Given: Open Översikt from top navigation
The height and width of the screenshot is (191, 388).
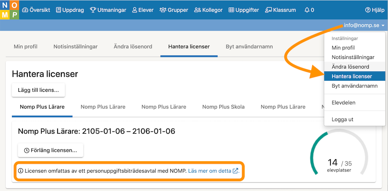Looking at the screenshot, I should (x=36, y=10).
